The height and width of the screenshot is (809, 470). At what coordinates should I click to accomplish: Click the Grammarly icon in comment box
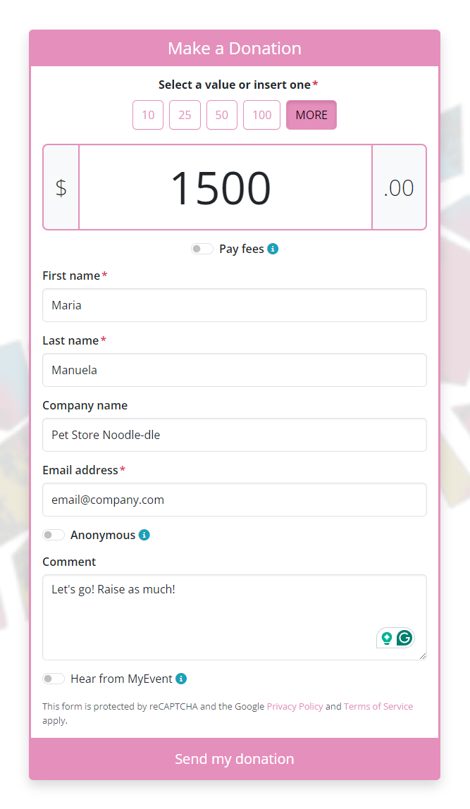pyautogui.click(x=404, y=638)
